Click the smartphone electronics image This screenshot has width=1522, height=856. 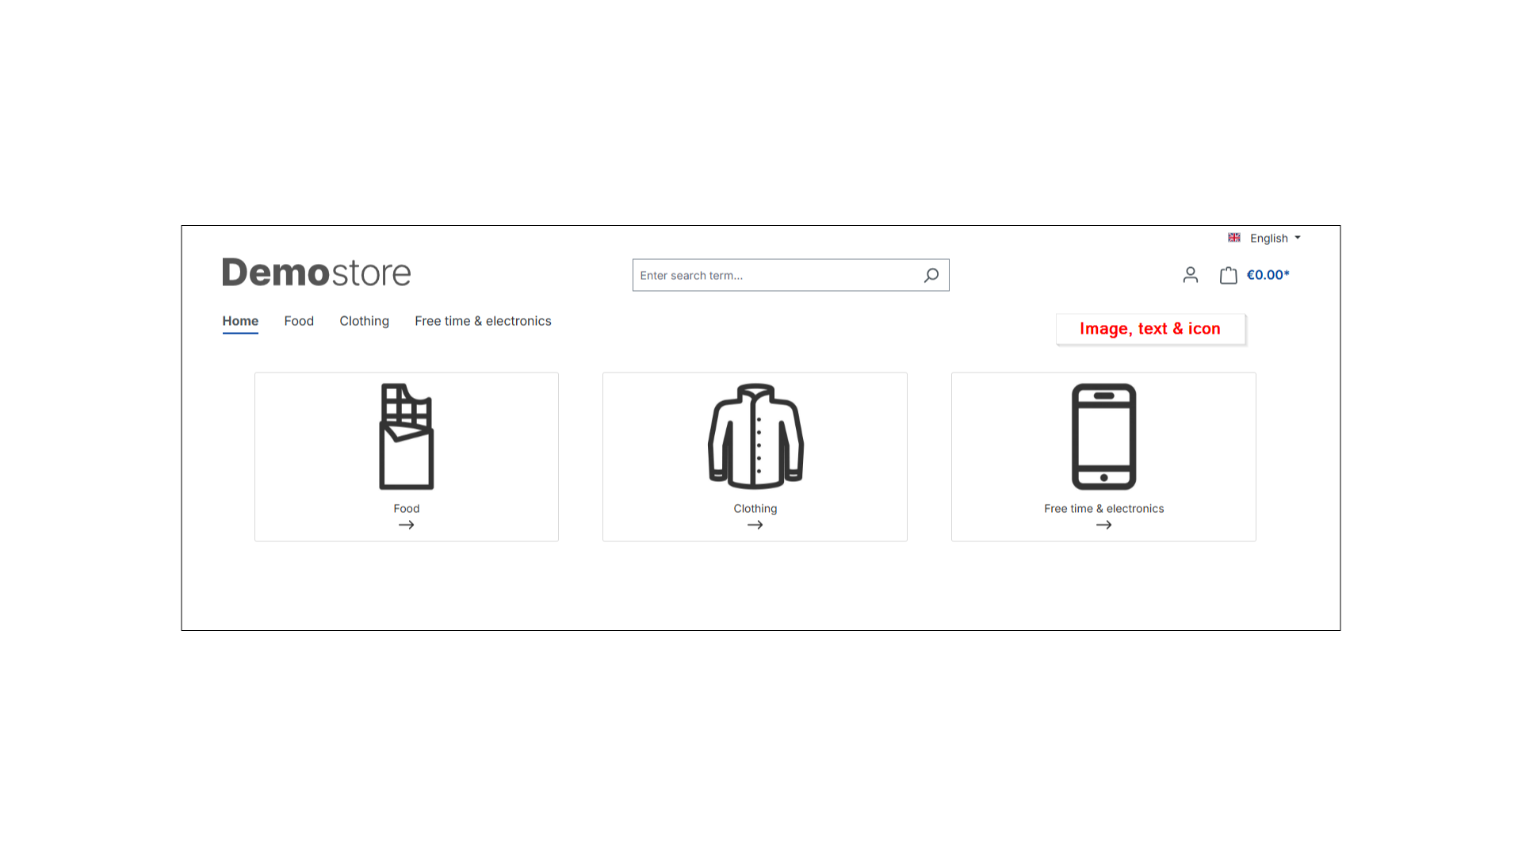point(1104,437)
